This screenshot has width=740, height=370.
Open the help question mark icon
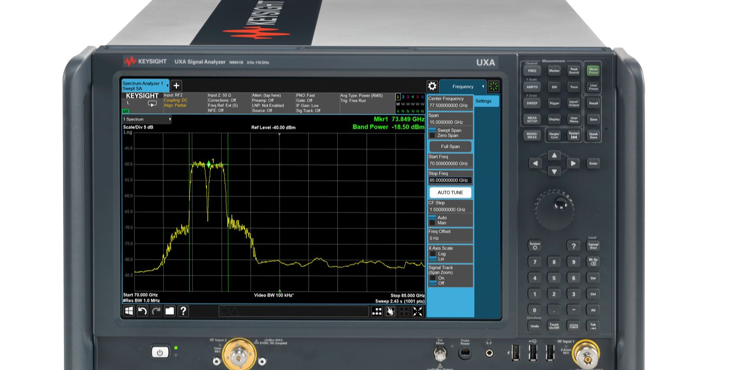(x=183, y=311)
